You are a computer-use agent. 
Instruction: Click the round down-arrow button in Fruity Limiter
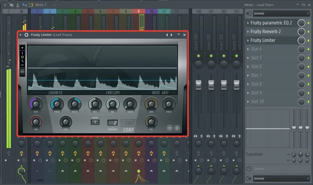click(170, 128)
